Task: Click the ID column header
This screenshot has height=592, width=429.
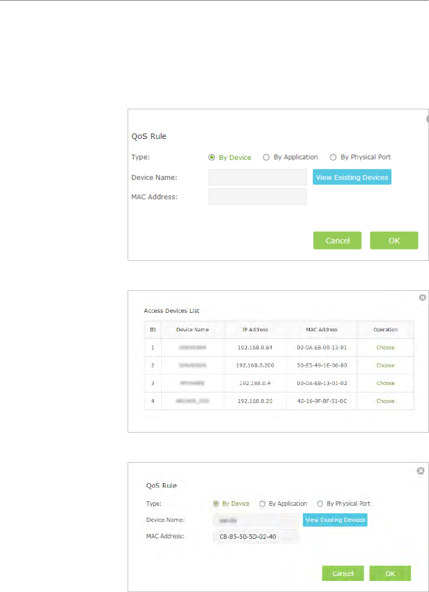Action: coord(153,330)
